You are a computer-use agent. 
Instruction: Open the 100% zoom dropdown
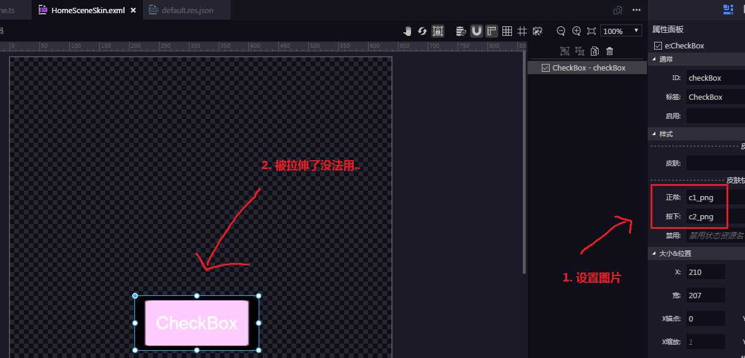621,31
